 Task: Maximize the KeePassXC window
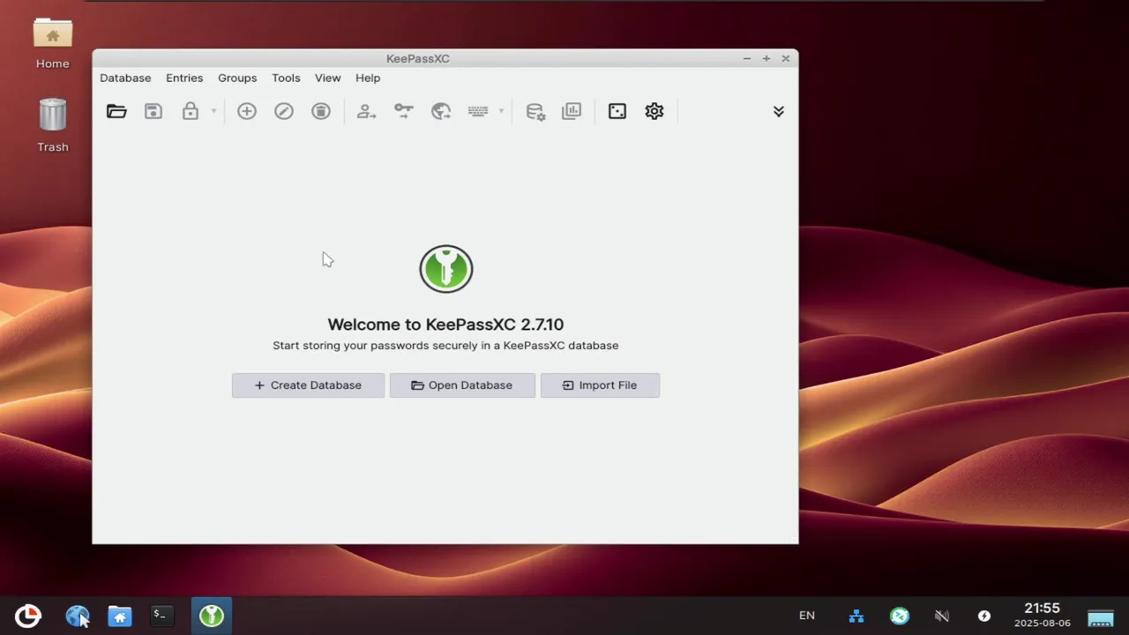[x=766, y=58]
